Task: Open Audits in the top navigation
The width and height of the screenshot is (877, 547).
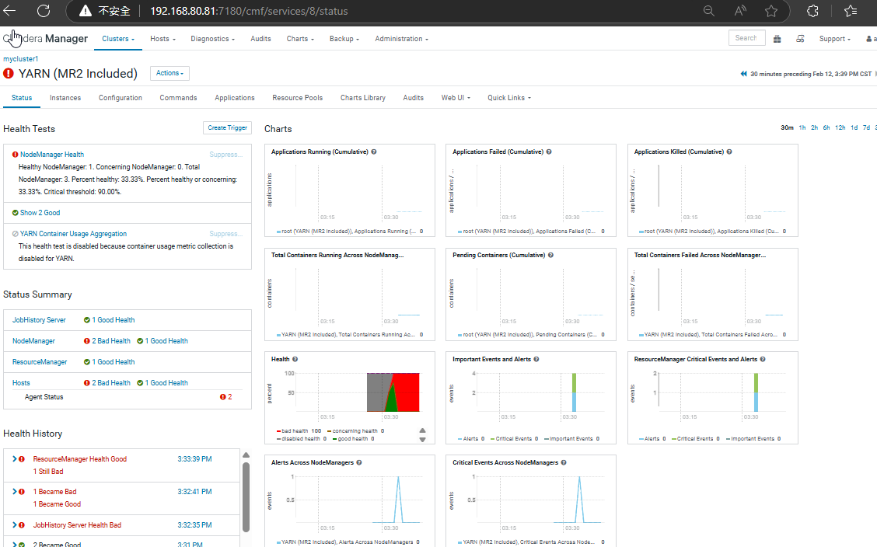Action: (260, 39)
